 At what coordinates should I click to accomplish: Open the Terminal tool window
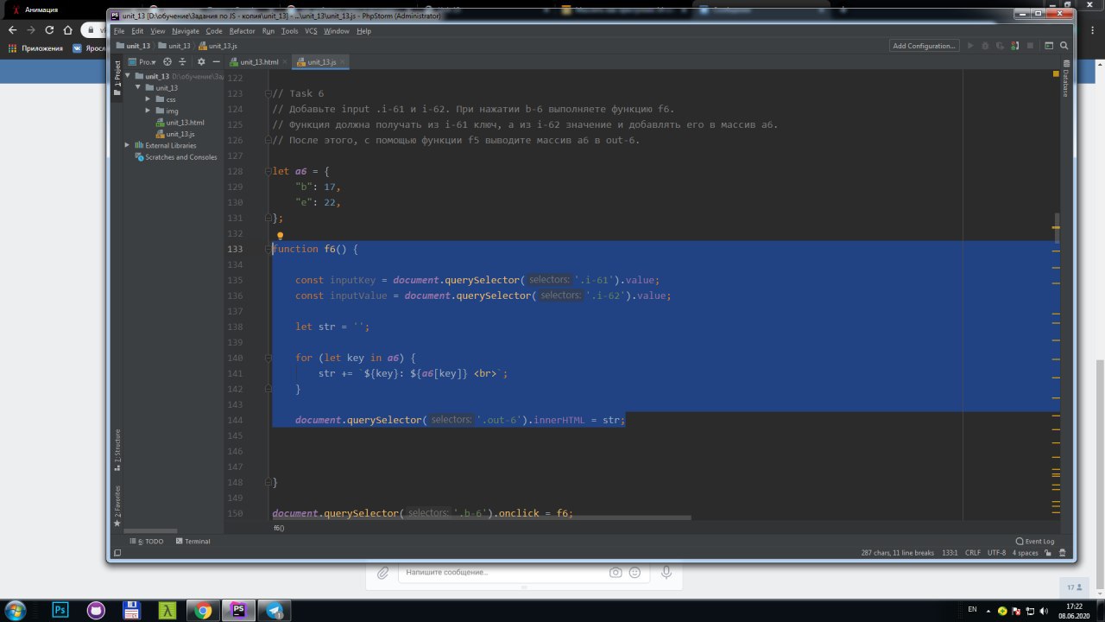(193, 542)
